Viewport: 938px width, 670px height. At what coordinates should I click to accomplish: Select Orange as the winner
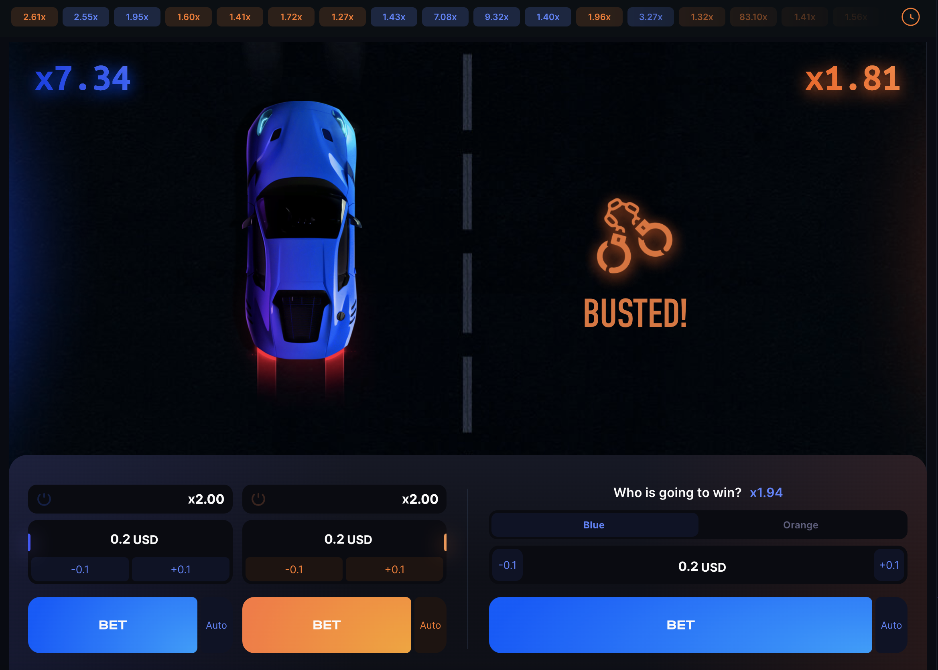tap(801, 525)
